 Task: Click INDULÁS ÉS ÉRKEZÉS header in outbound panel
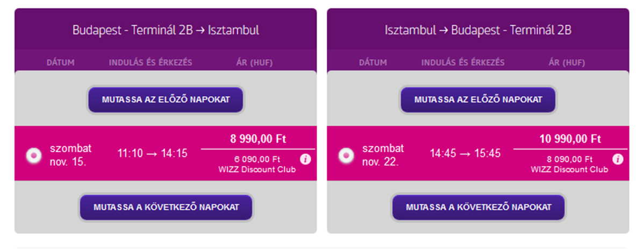[151, 63]
